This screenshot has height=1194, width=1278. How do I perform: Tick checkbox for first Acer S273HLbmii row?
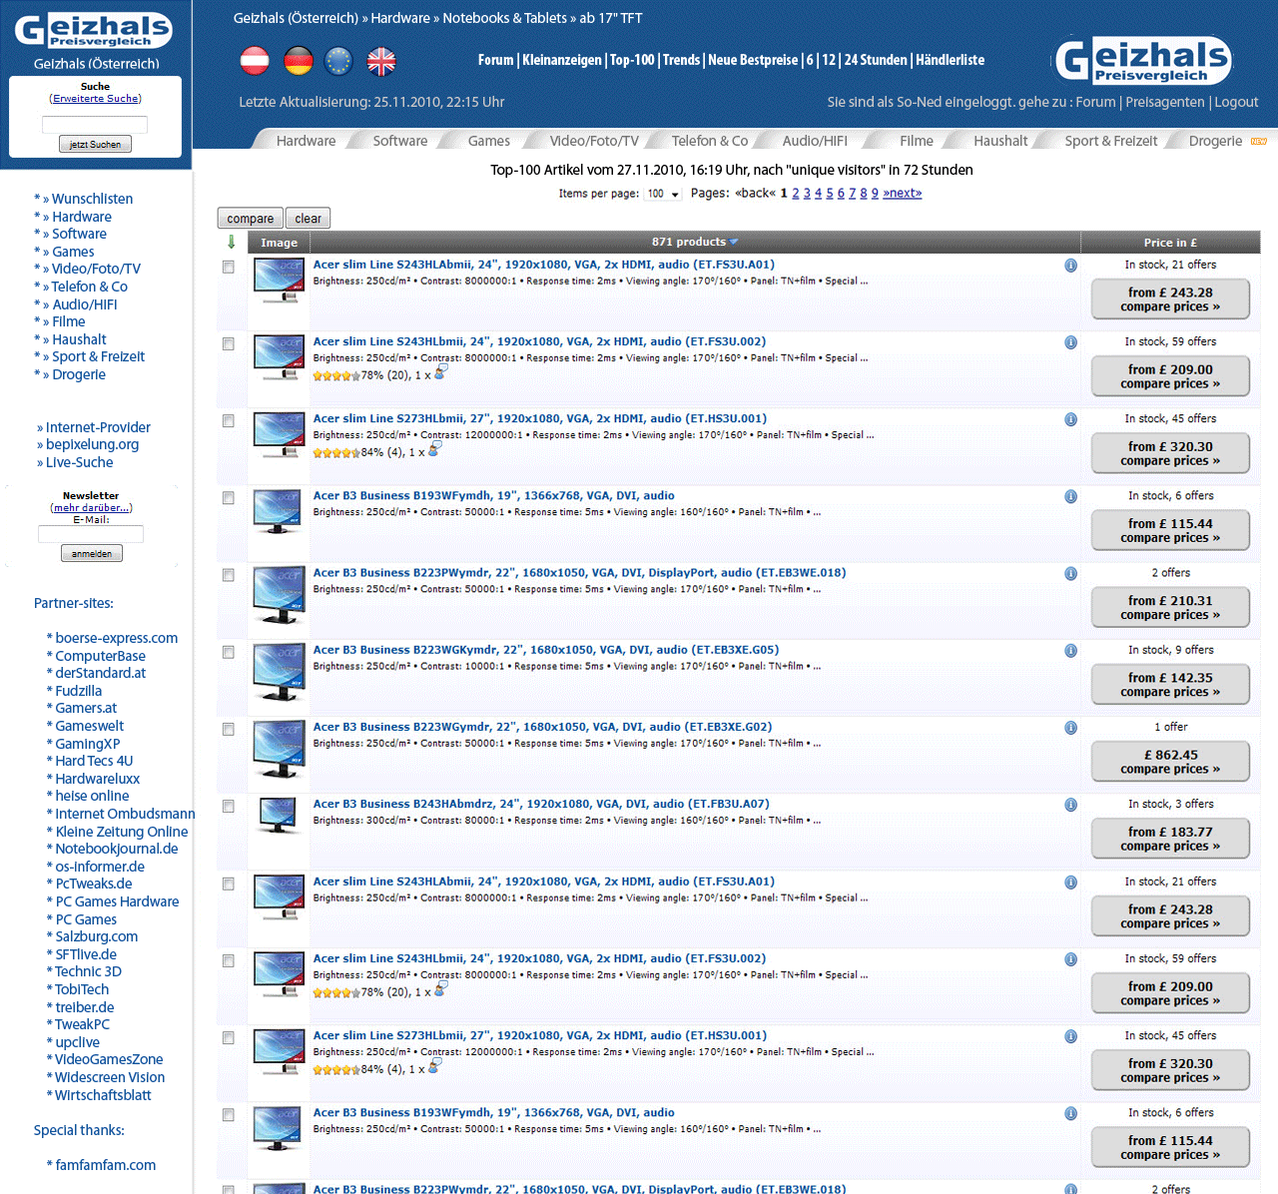[229, 420]
